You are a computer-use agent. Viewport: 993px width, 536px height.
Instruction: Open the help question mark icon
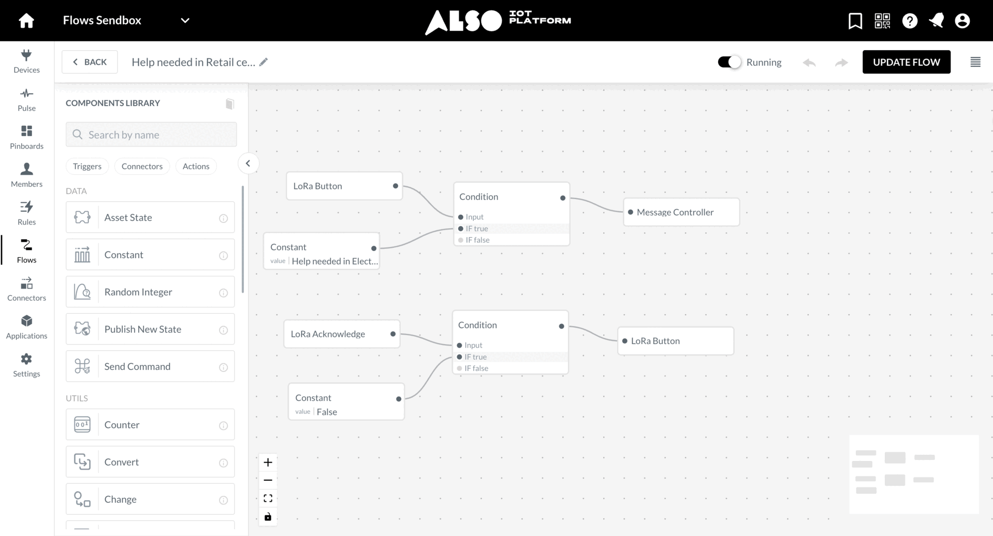click(x=910, y=21)
